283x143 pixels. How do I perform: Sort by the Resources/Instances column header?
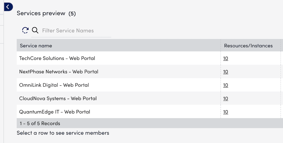248,46
